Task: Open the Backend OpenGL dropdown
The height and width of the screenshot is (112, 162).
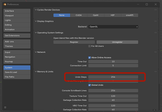Action: pyautogui.click(x=113, y=27)
